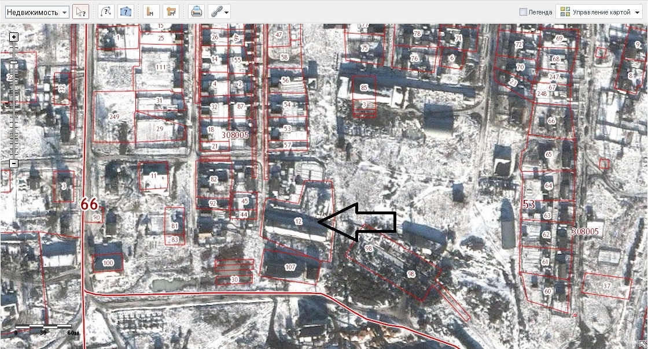Print the map with the printer icon
Viewport: 648px width, 349px height.
tap(196, 12)
